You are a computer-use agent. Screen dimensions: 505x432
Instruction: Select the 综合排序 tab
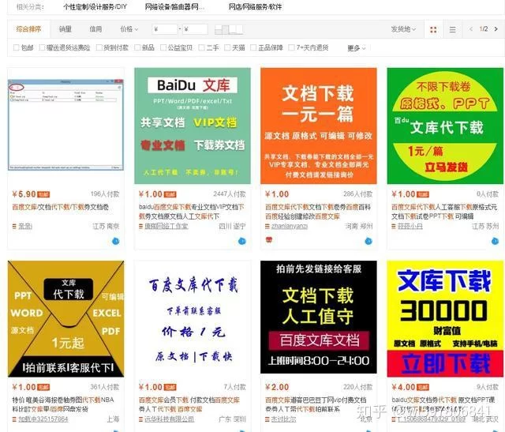[28, 29]
